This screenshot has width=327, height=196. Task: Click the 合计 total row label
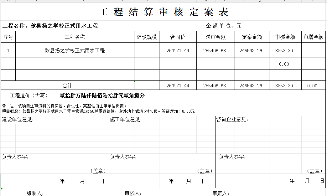[x=67, y=85]
